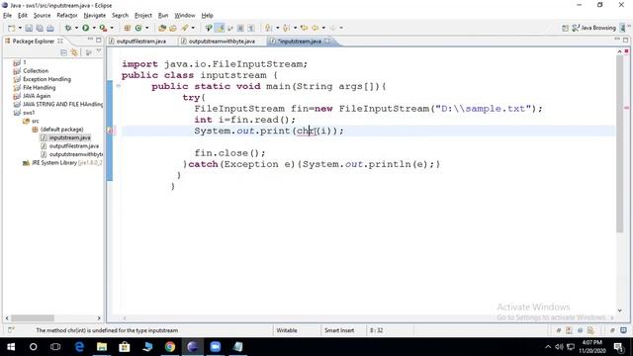Image resolution: width=633 pixels, height=356 pixels.
Task: Click the Writable status bar entry
Action: tap(287, 330)
